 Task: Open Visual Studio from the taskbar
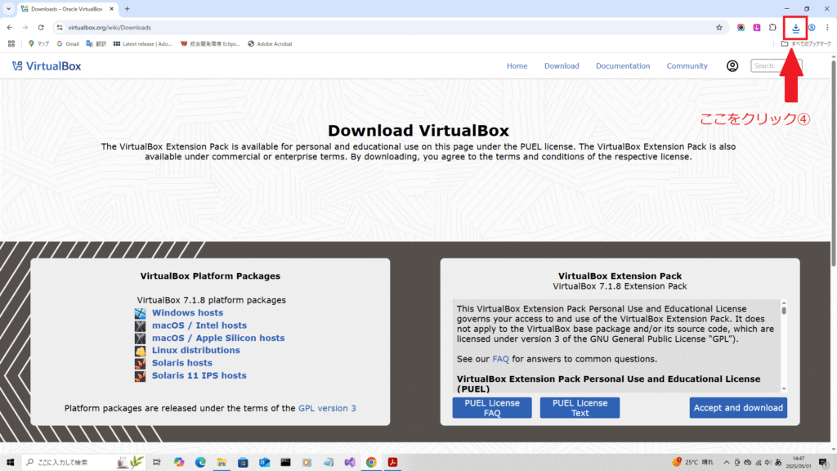click(350, 463)
